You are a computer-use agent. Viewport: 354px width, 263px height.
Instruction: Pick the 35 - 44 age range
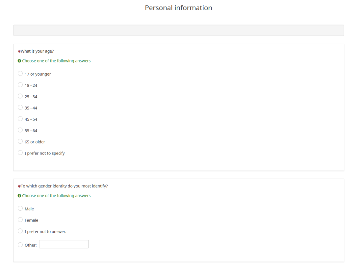pos(20,108)
